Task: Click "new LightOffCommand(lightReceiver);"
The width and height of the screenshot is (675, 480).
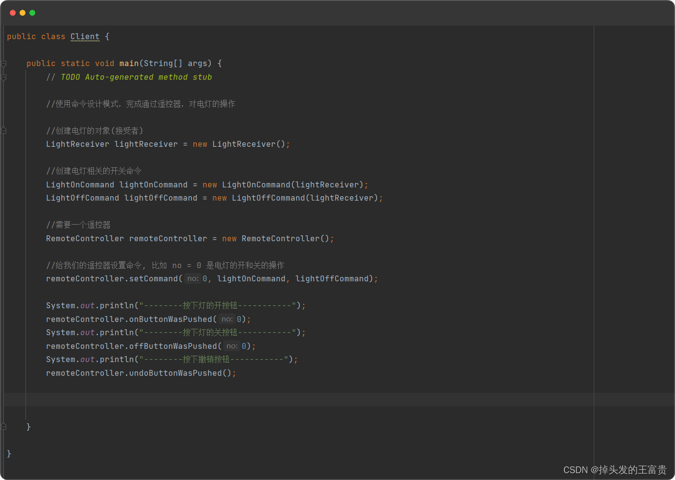Action: point(297,198)
